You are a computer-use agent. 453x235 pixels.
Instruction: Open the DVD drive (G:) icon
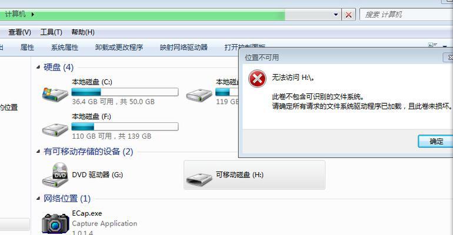tap(55, 174)
